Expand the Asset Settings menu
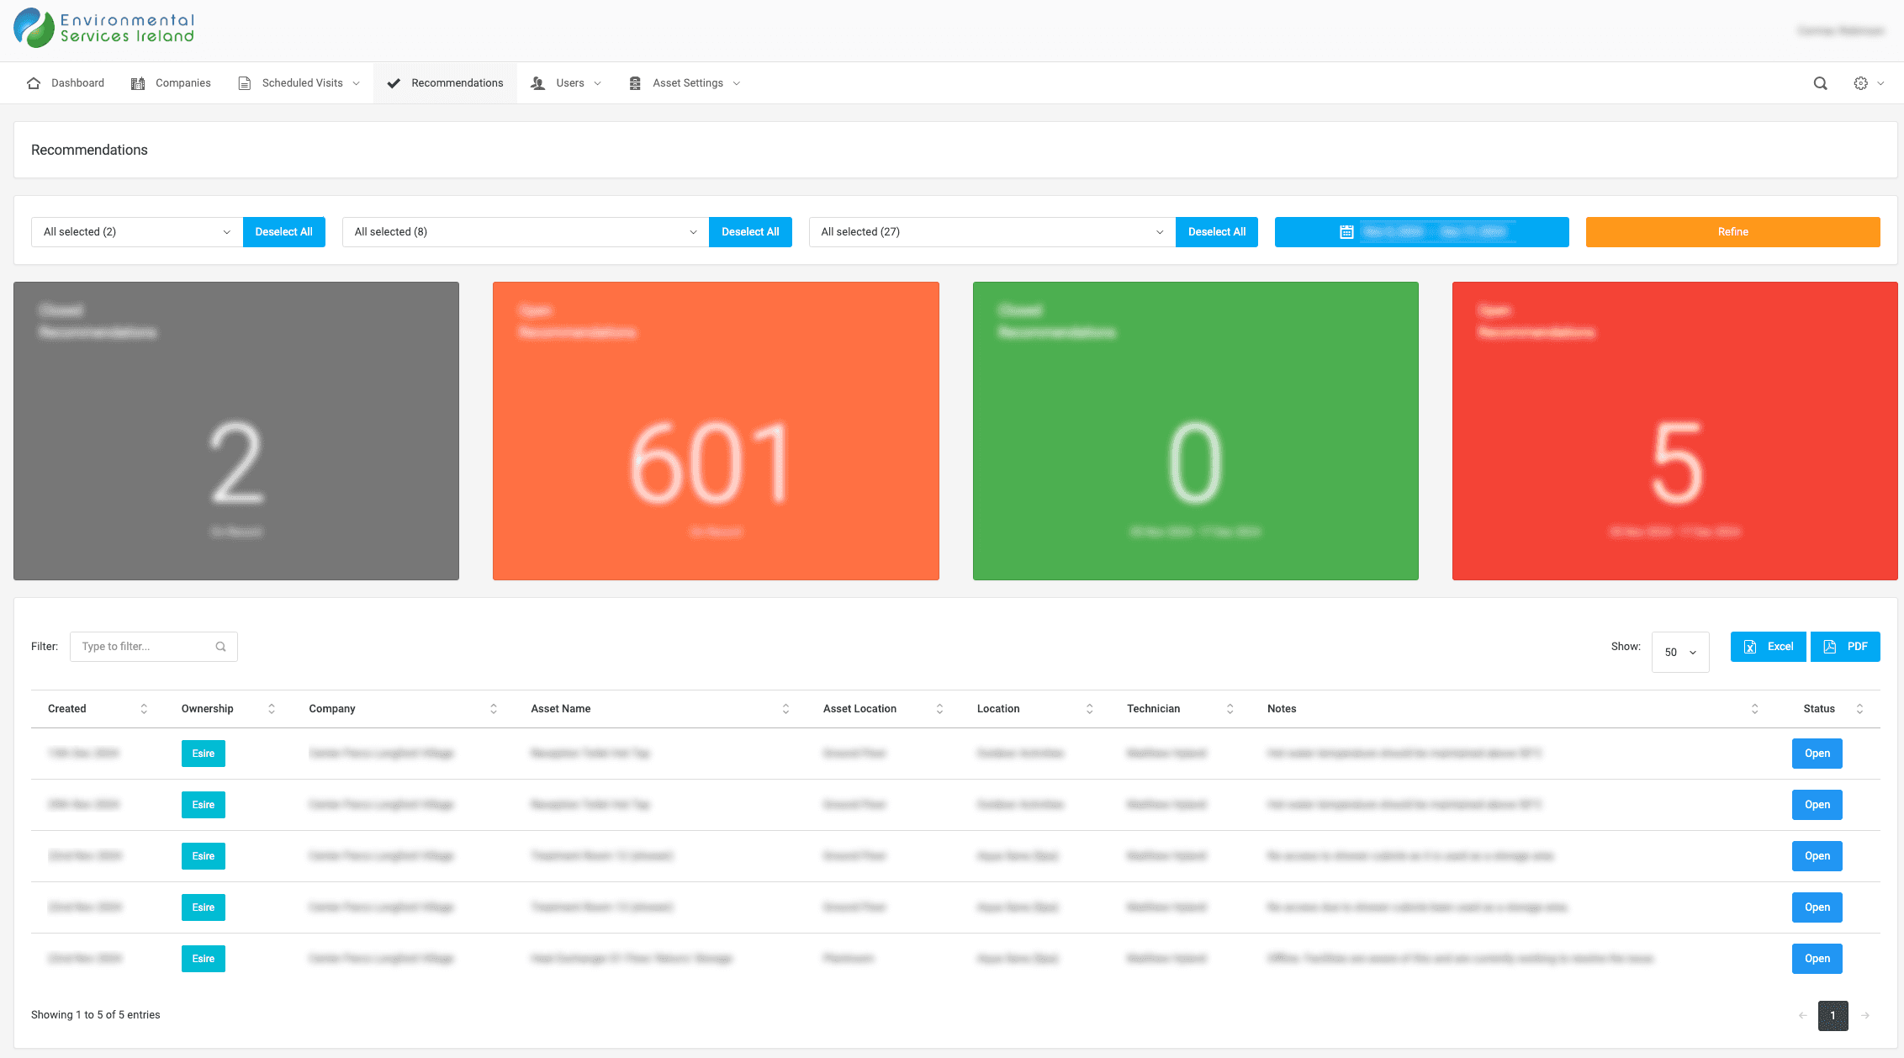 pos(685,83)
